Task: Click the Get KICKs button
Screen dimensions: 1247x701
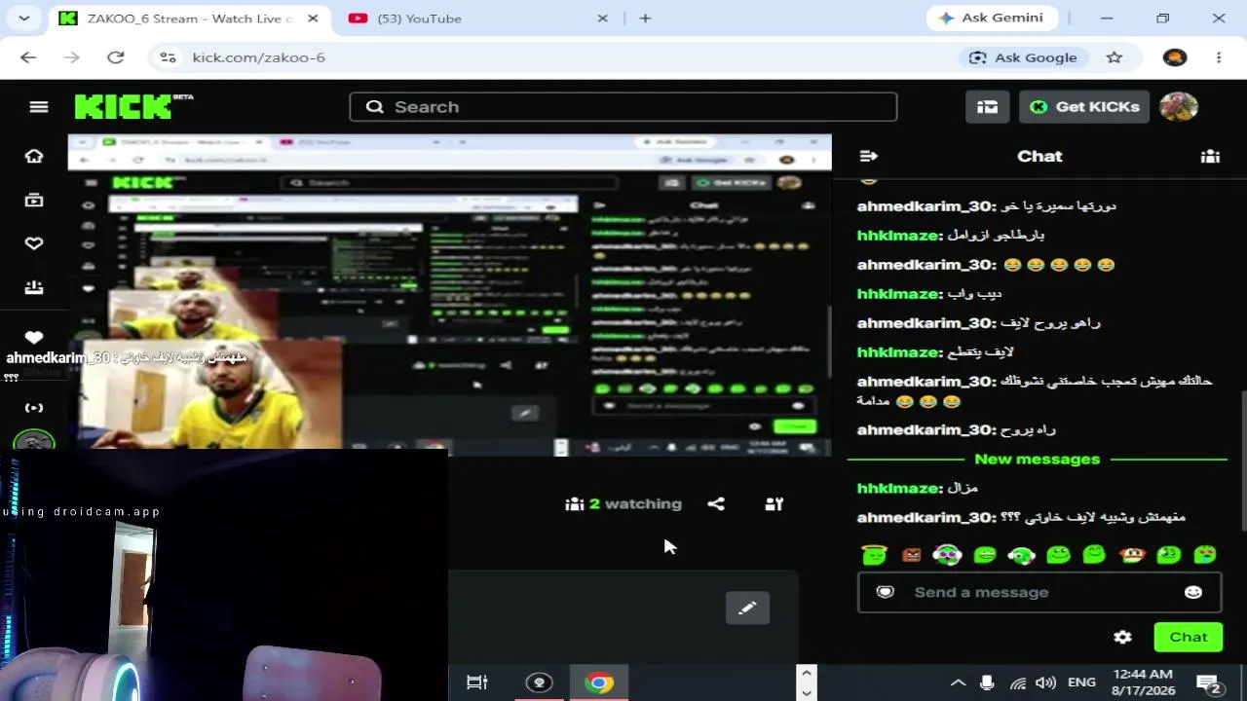Action: click(1084, 107)
